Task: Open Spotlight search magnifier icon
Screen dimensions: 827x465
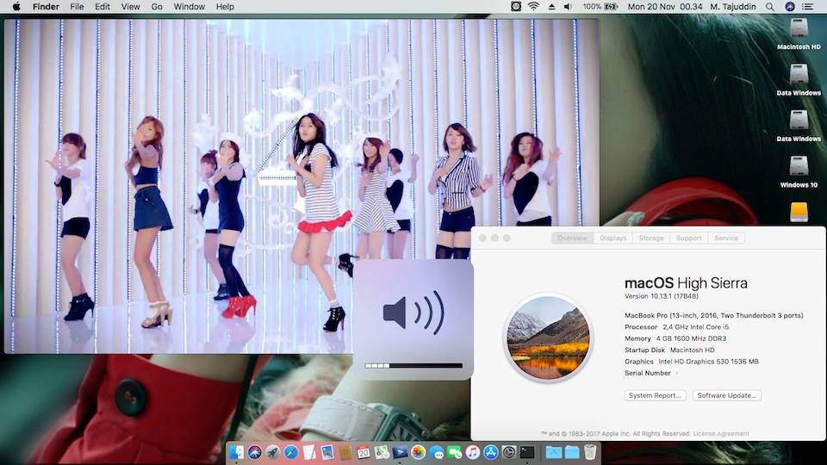Action: click(770, 7)
